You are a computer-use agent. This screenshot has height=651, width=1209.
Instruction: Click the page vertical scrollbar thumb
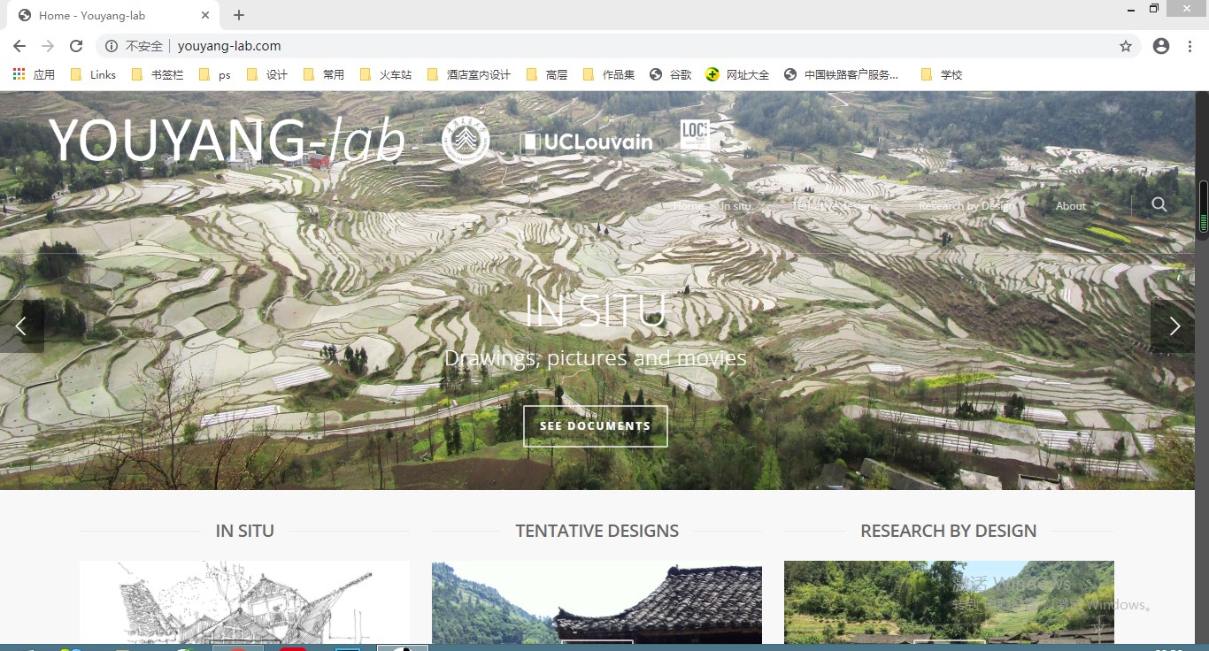click(x=1203, y=207)
